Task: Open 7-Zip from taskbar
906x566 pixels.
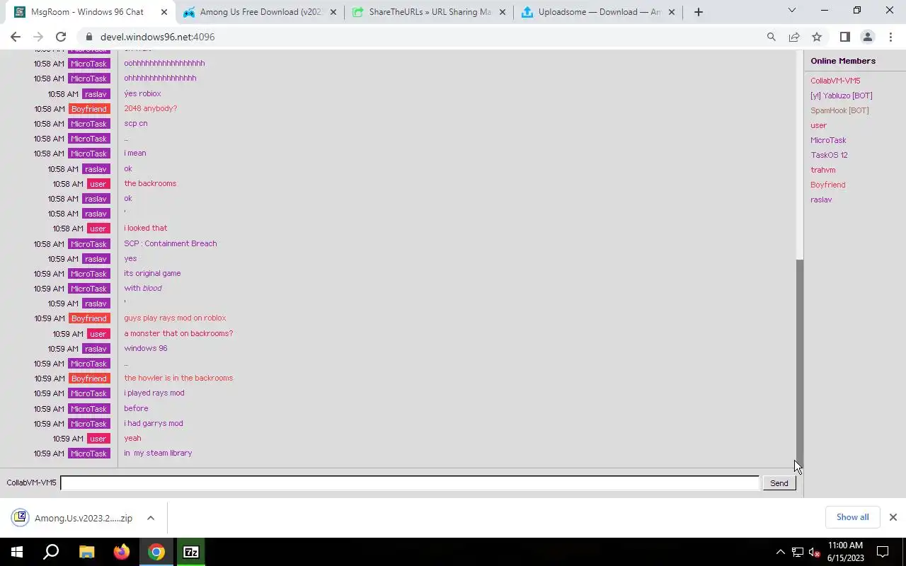Action: click(191, 552)
